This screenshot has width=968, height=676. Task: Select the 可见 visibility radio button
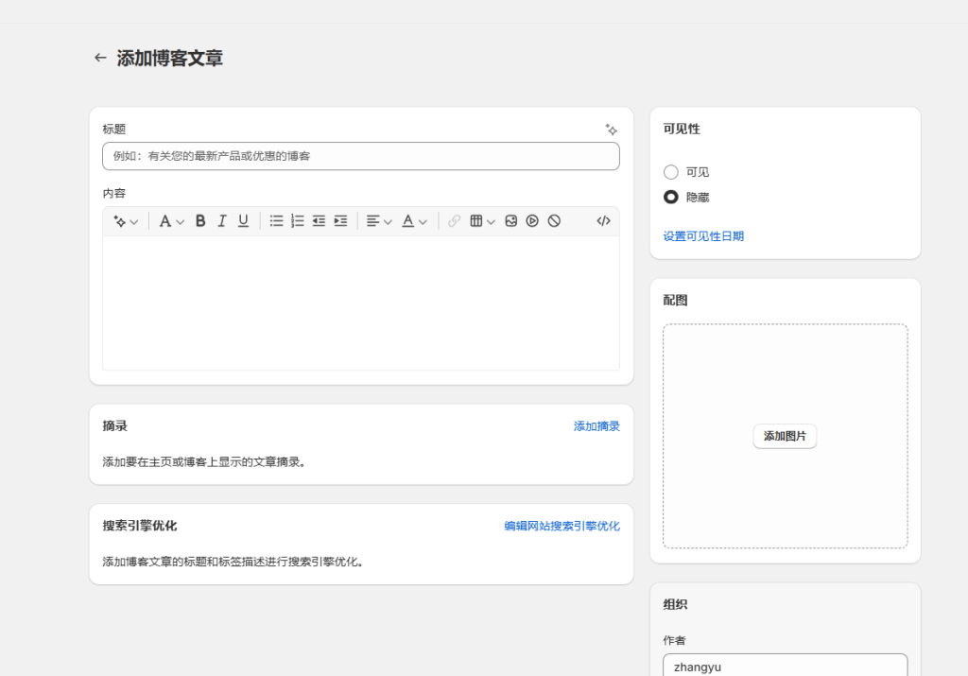(x=671, y=172)
